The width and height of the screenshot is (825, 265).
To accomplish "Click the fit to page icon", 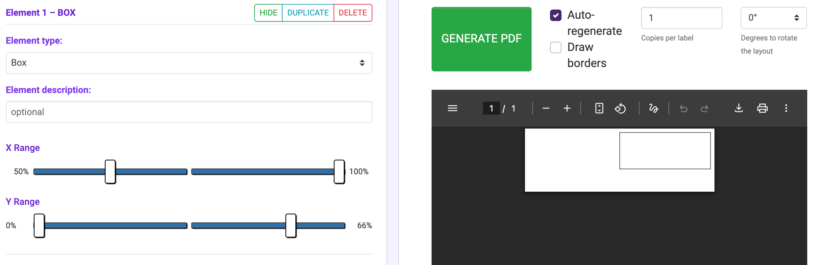I will coord(599,108).
